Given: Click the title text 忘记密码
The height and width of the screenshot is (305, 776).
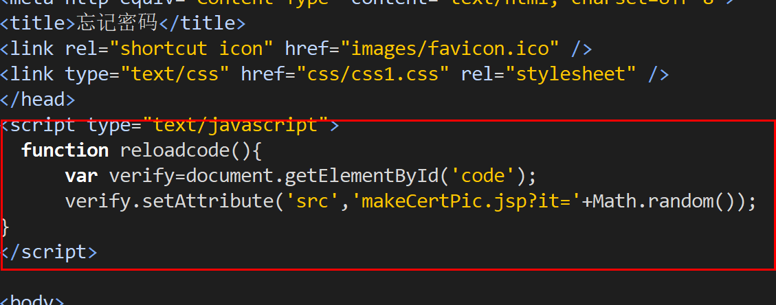Looking at the screenshot, I should click(117, 23).
